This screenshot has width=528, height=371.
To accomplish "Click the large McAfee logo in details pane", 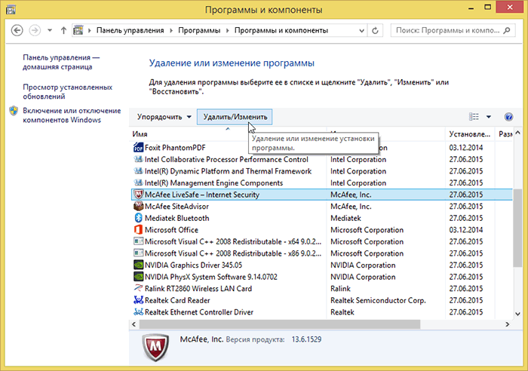I will [155, 347].
